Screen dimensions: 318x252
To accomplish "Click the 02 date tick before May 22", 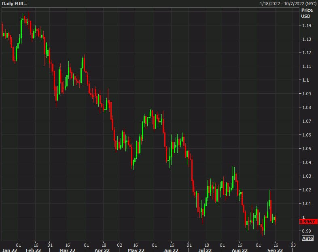I will [120, 245].
